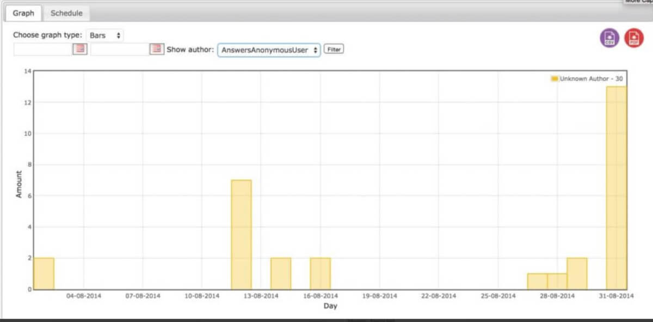The width and height of the screenshot is (653, 322).
Task: Switch to the Schedule tab
Action: tap(66, 13)
